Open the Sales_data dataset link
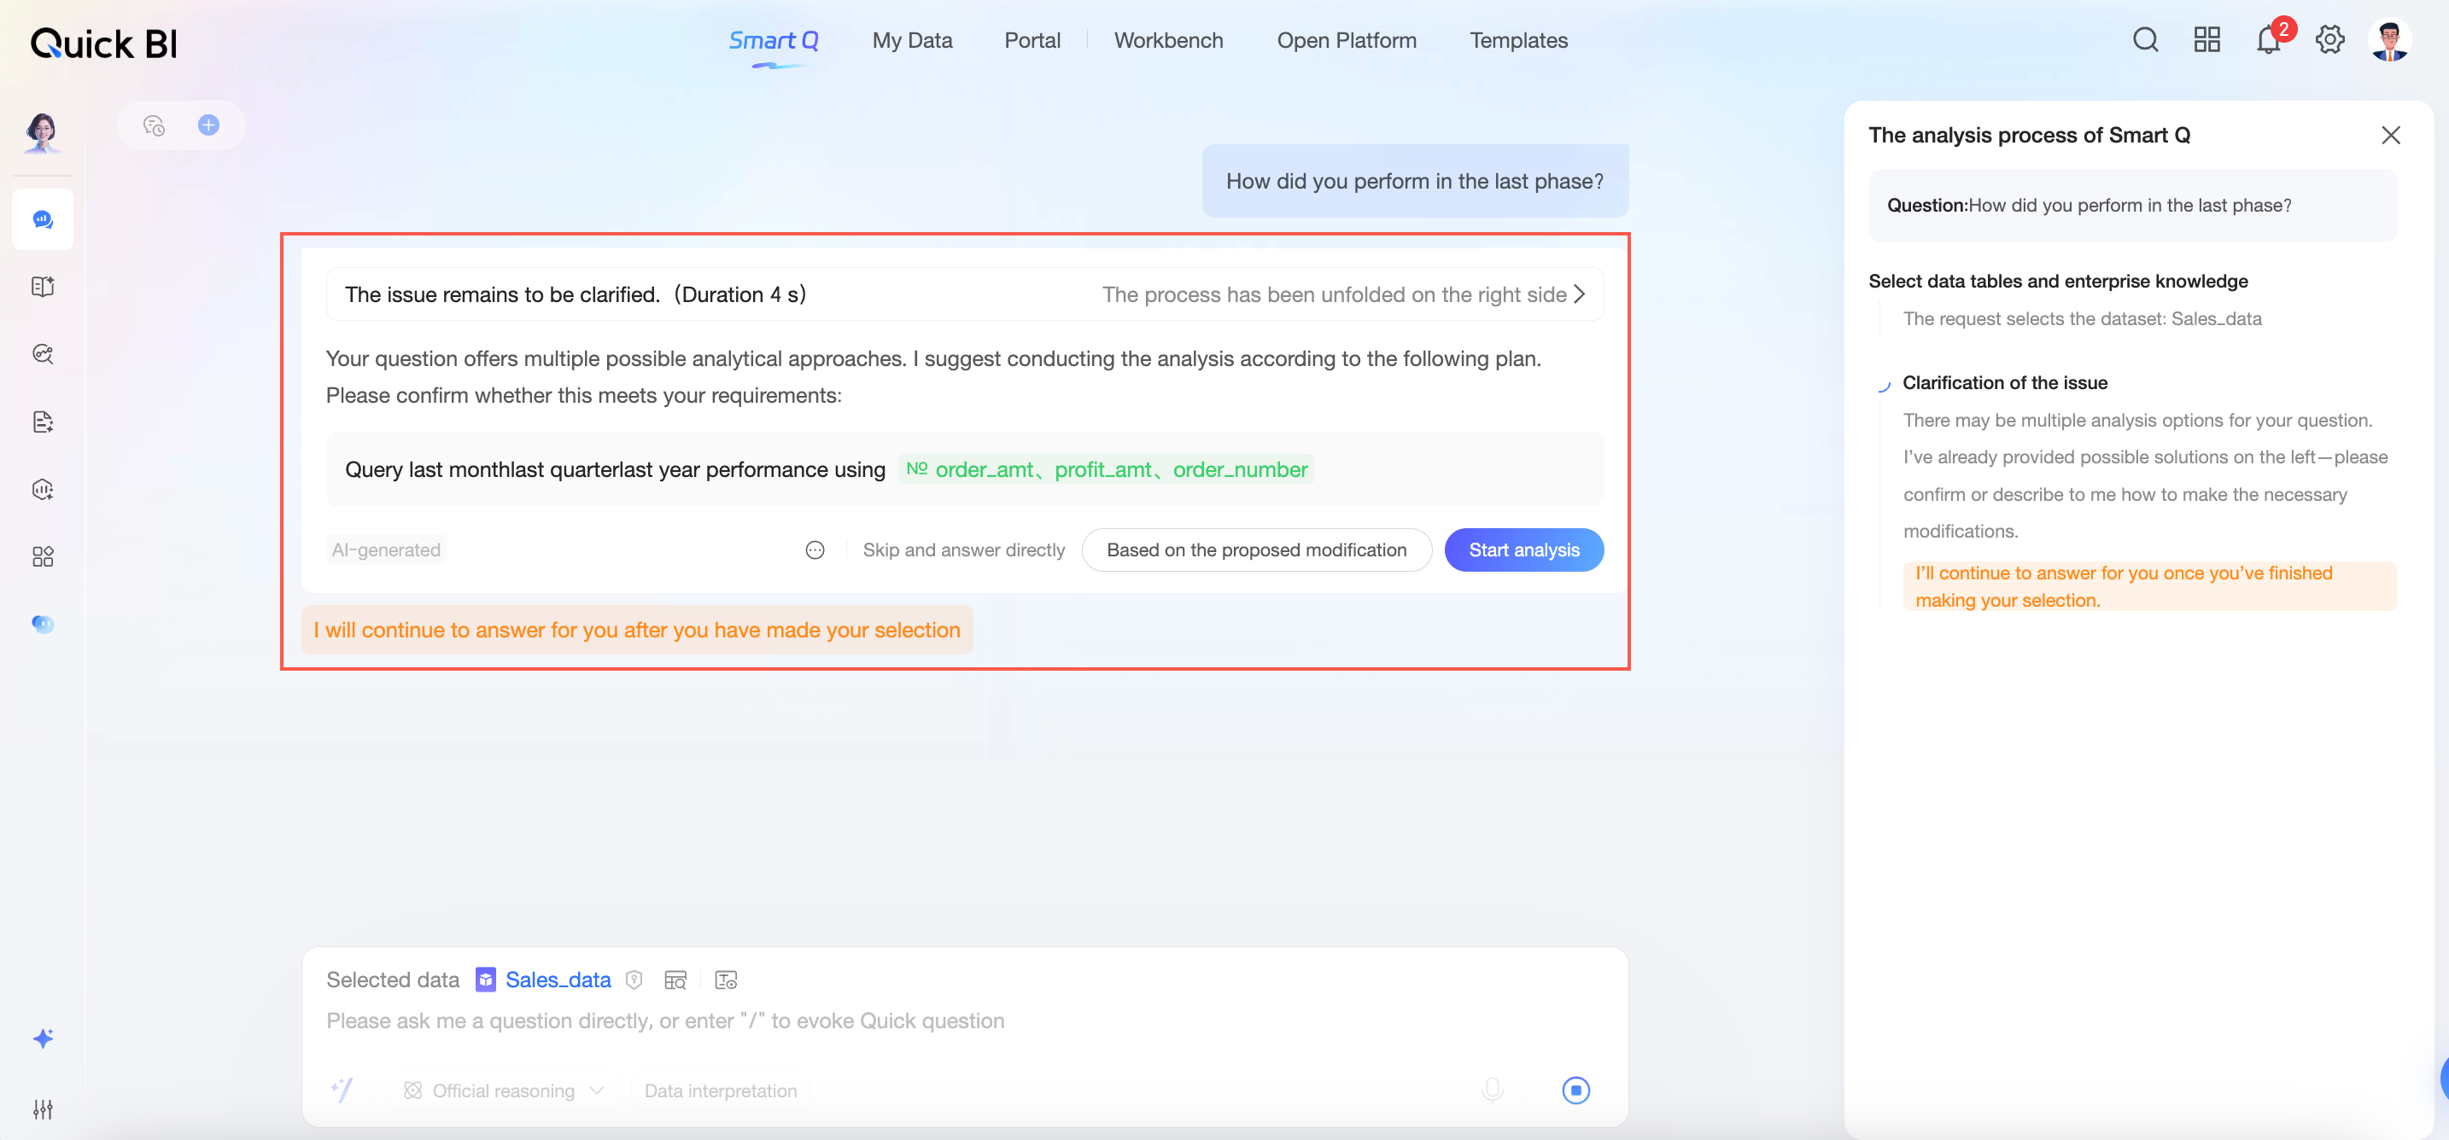 coord(558,980)
